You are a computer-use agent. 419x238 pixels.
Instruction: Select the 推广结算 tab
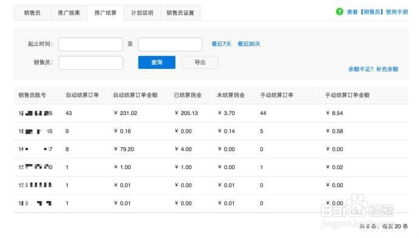(x=106, y=13)
